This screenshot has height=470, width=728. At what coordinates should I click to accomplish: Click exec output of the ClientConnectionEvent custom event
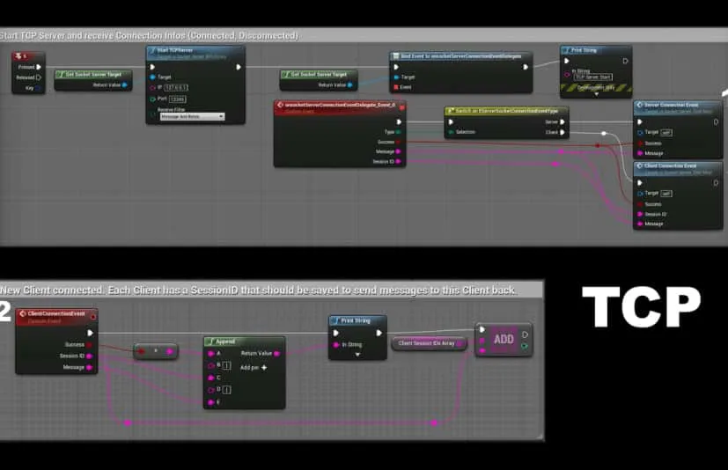tap(90, 333)
